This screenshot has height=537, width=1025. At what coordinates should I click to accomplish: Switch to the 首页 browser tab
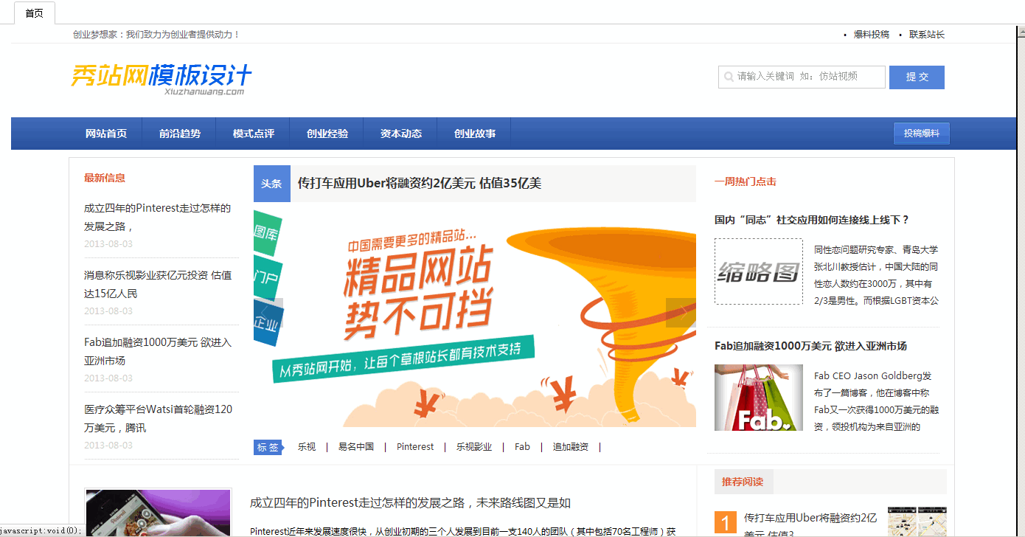34,13
